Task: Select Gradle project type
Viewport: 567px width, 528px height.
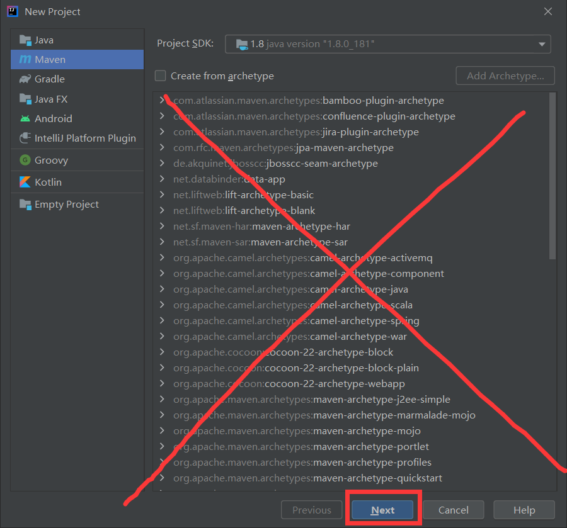Action: point(77,79)
